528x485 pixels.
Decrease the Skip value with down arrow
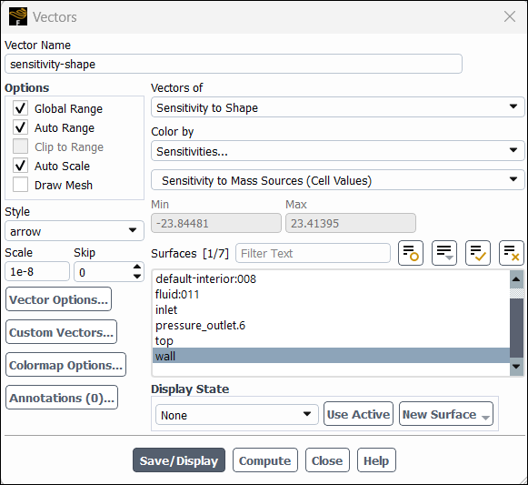pyautogui.click(x=136, y=277)
